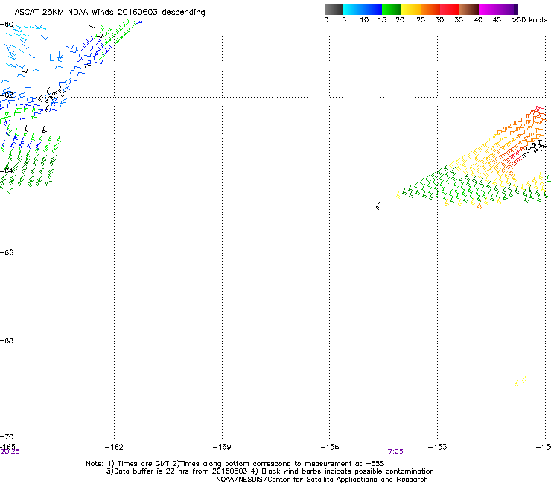This screenshot has width=551, height=484.
Task: Select the orange 25–30 knots color bar segment
Action: (x=430, y=9)
